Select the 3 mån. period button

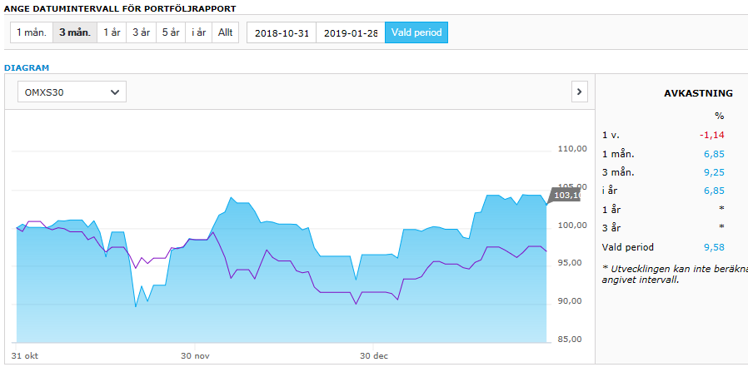coord(75,33)
